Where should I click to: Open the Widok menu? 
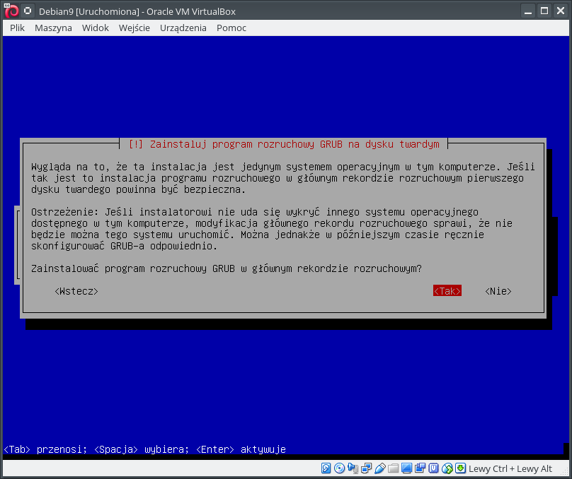(95, 28)
